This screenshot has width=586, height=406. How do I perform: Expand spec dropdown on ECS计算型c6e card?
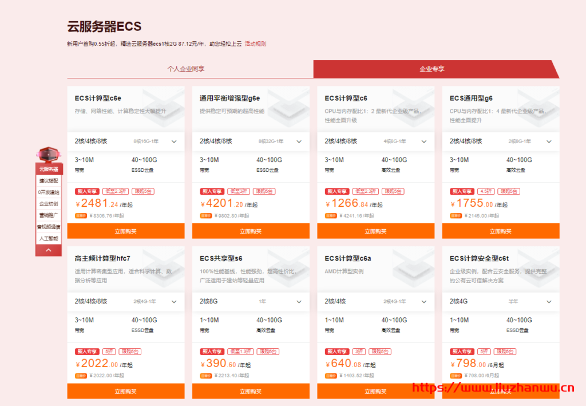pyautogui.click(x=173, y=141)
